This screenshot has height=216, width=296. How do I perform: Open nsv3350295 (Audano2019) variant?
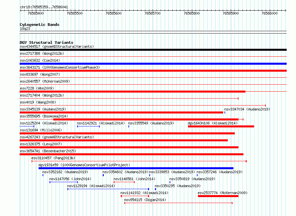[x=178, y=186]
